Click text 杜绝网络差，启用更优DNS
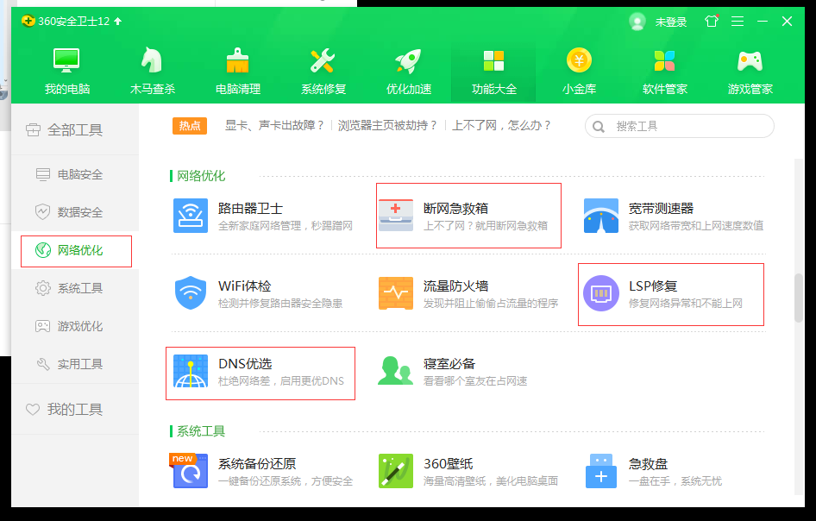This screenshot has height=521, width=816. click(x=281, y=381)
